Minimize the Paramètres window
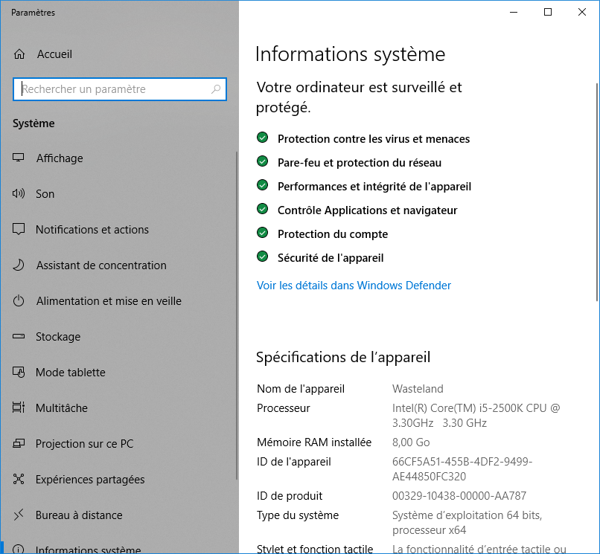This screenshot has width=600, height=554. coord(514,12)
